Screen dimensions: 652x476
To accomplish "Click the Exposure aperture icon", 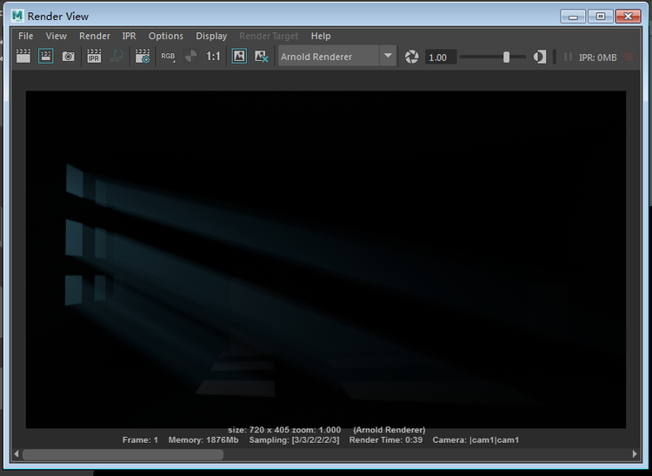I will [412, 57].
